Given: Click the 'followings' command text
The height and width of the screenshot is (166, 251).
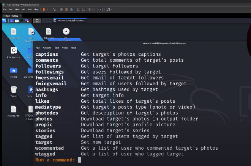Looking at the screenshot, I should point(49,72).
